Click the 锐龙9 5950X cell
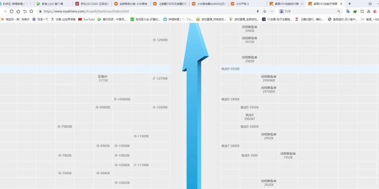 [x=230, y=69]
